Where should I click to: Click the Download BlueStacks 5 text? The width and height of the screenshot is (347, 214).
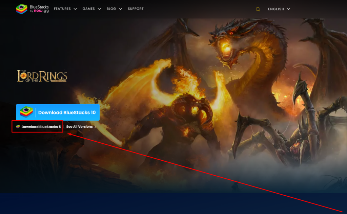tap(41, 127)
